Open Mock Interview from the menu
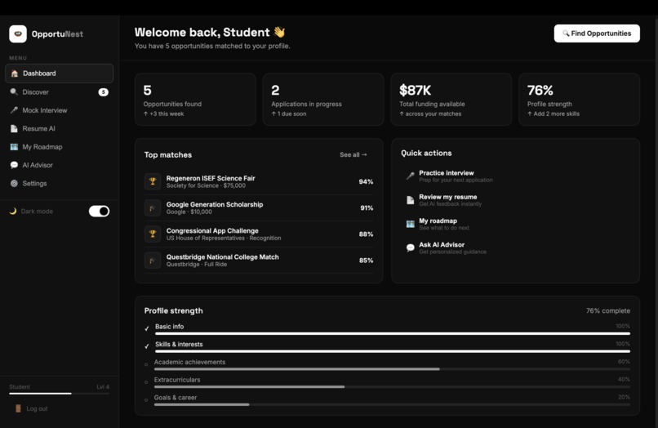Image resolution: width=658 pixels, height=428 pixels. pos(59,110)
